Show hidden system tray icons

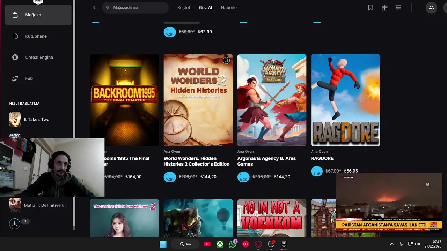pyautogui.click(x=391, y=244)
